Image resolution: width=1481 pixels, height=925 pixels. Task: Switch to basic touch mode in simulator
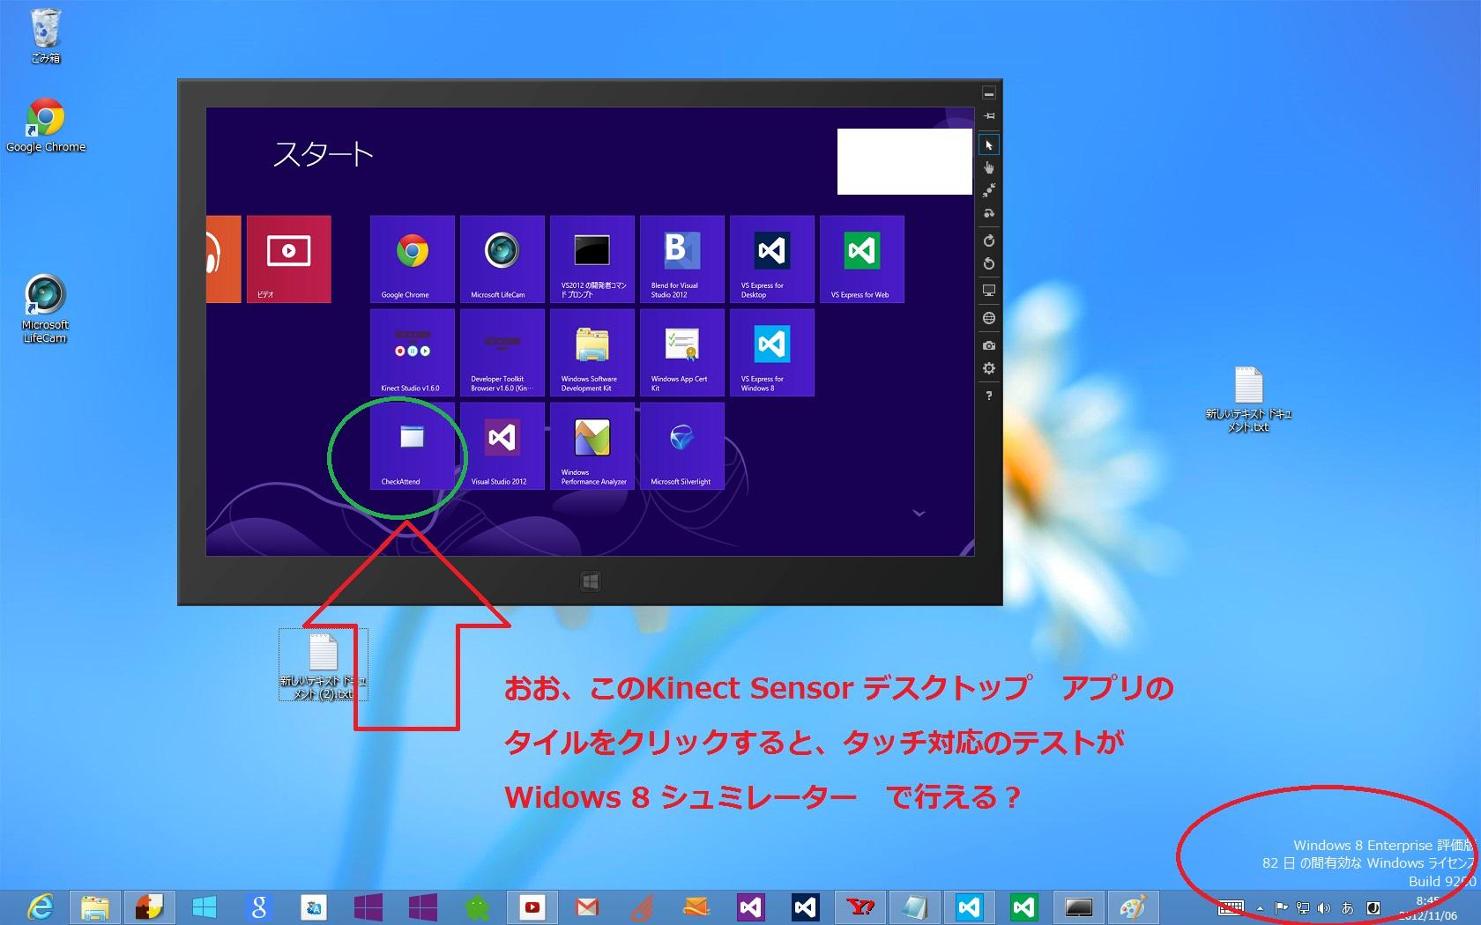[x=989, y=167]
